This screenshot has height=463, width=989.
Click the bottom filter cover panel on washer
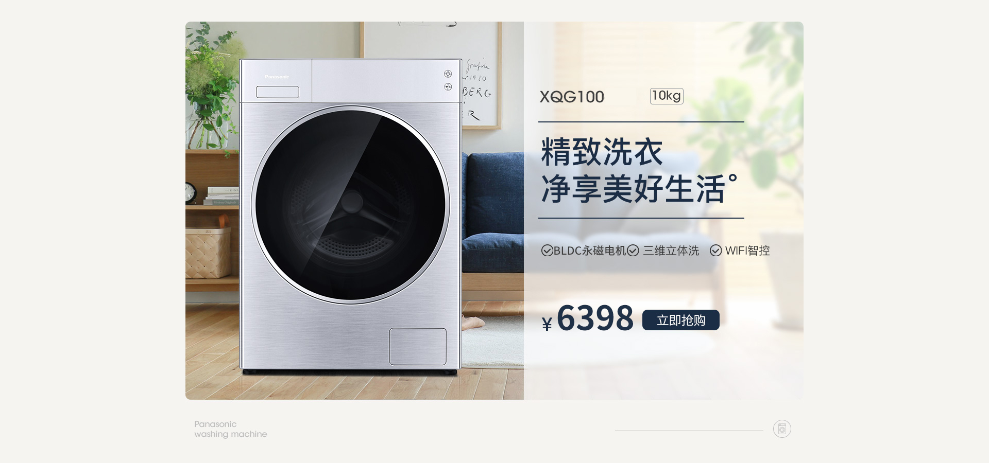tap(418, 347)
